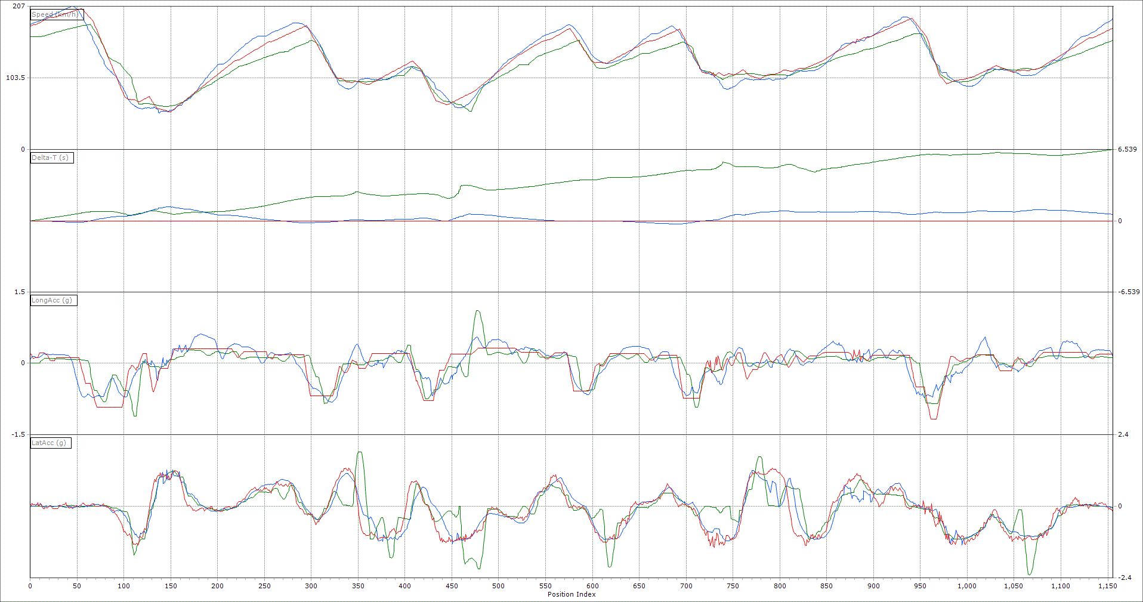Click the Position Index axis title
This screenshot has width=1143, height=602.
pos(571,594)
